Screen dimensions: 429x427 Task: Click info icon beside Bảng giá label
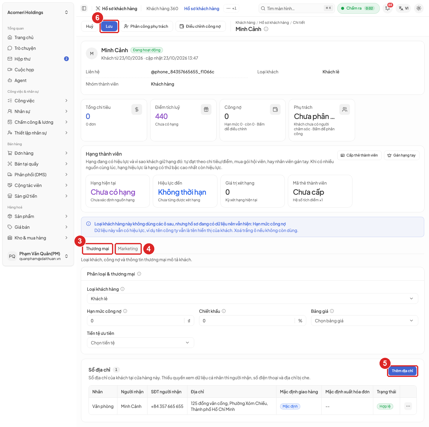coord(332,311)
